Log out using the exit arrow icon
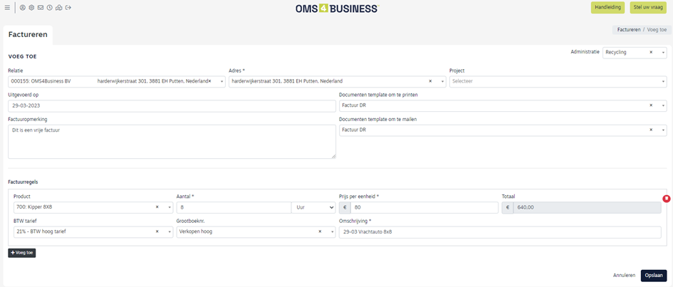Screen dimensions: 673x287 click(x=68, y=8)
